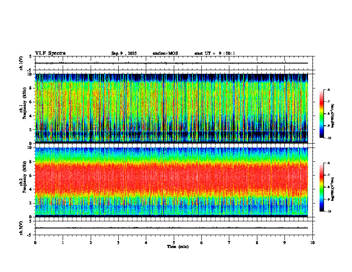The height and width of the screenshot is (272, 352).
Task: Click time-axis tick label "10"
Action: [312, 242]
